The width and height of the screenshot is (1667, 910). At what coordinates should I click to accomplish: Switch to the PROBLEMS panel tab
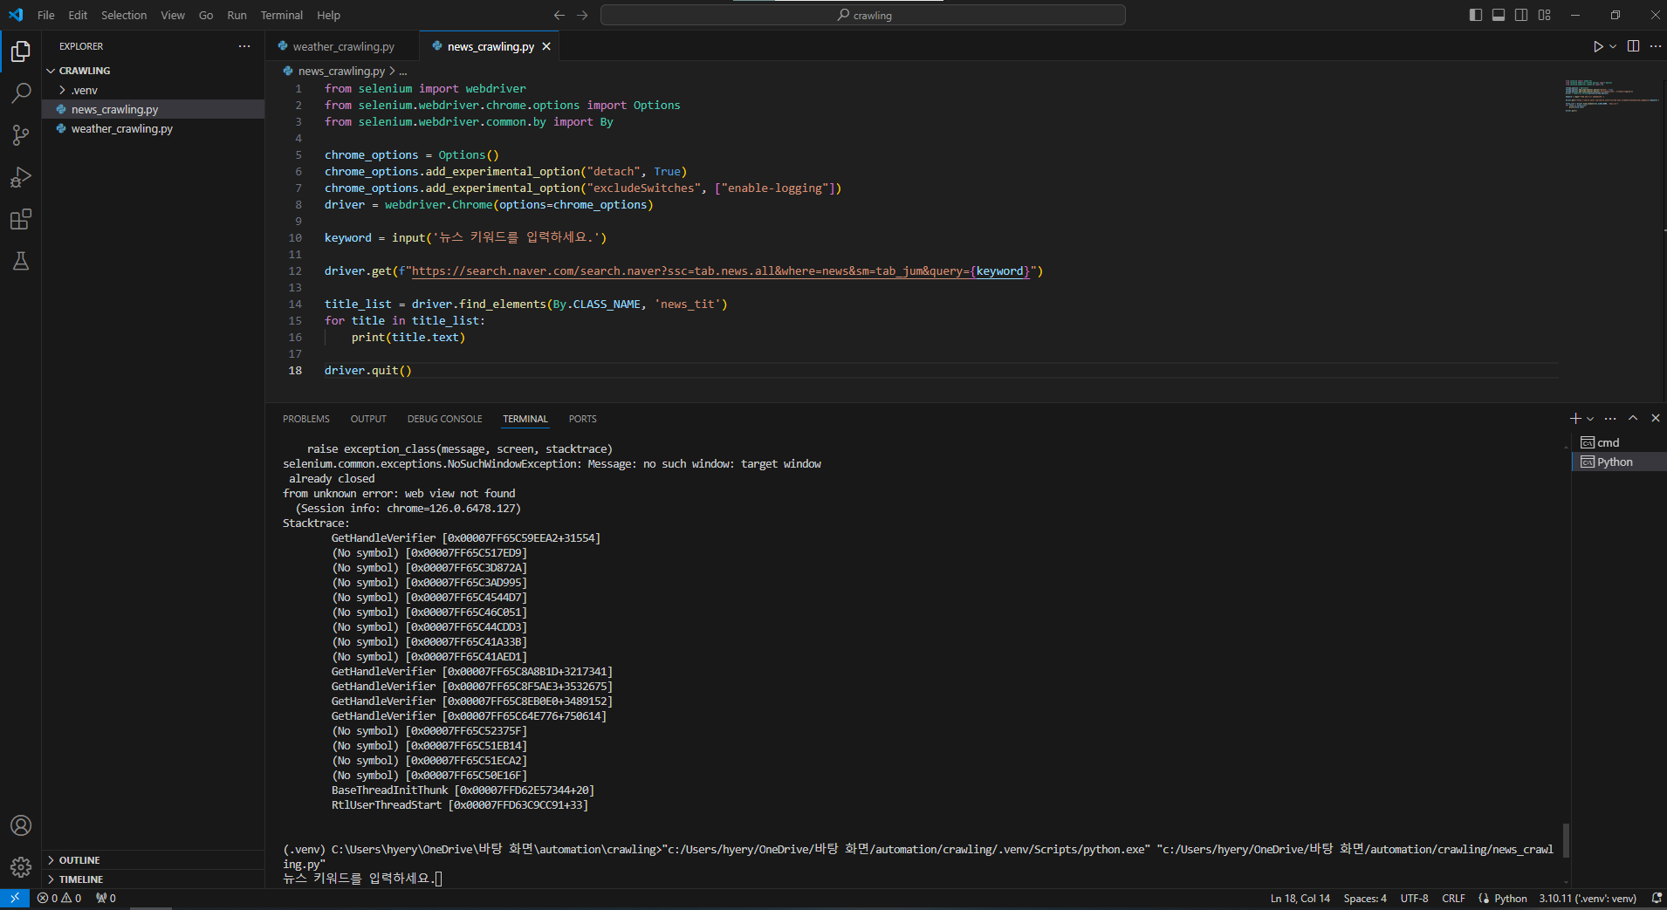306,419
